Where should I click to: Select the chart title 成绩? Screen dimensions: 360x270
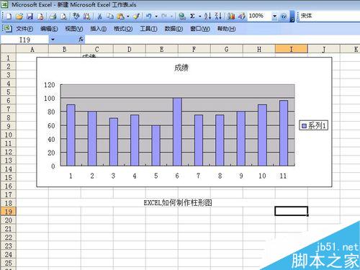181,68
